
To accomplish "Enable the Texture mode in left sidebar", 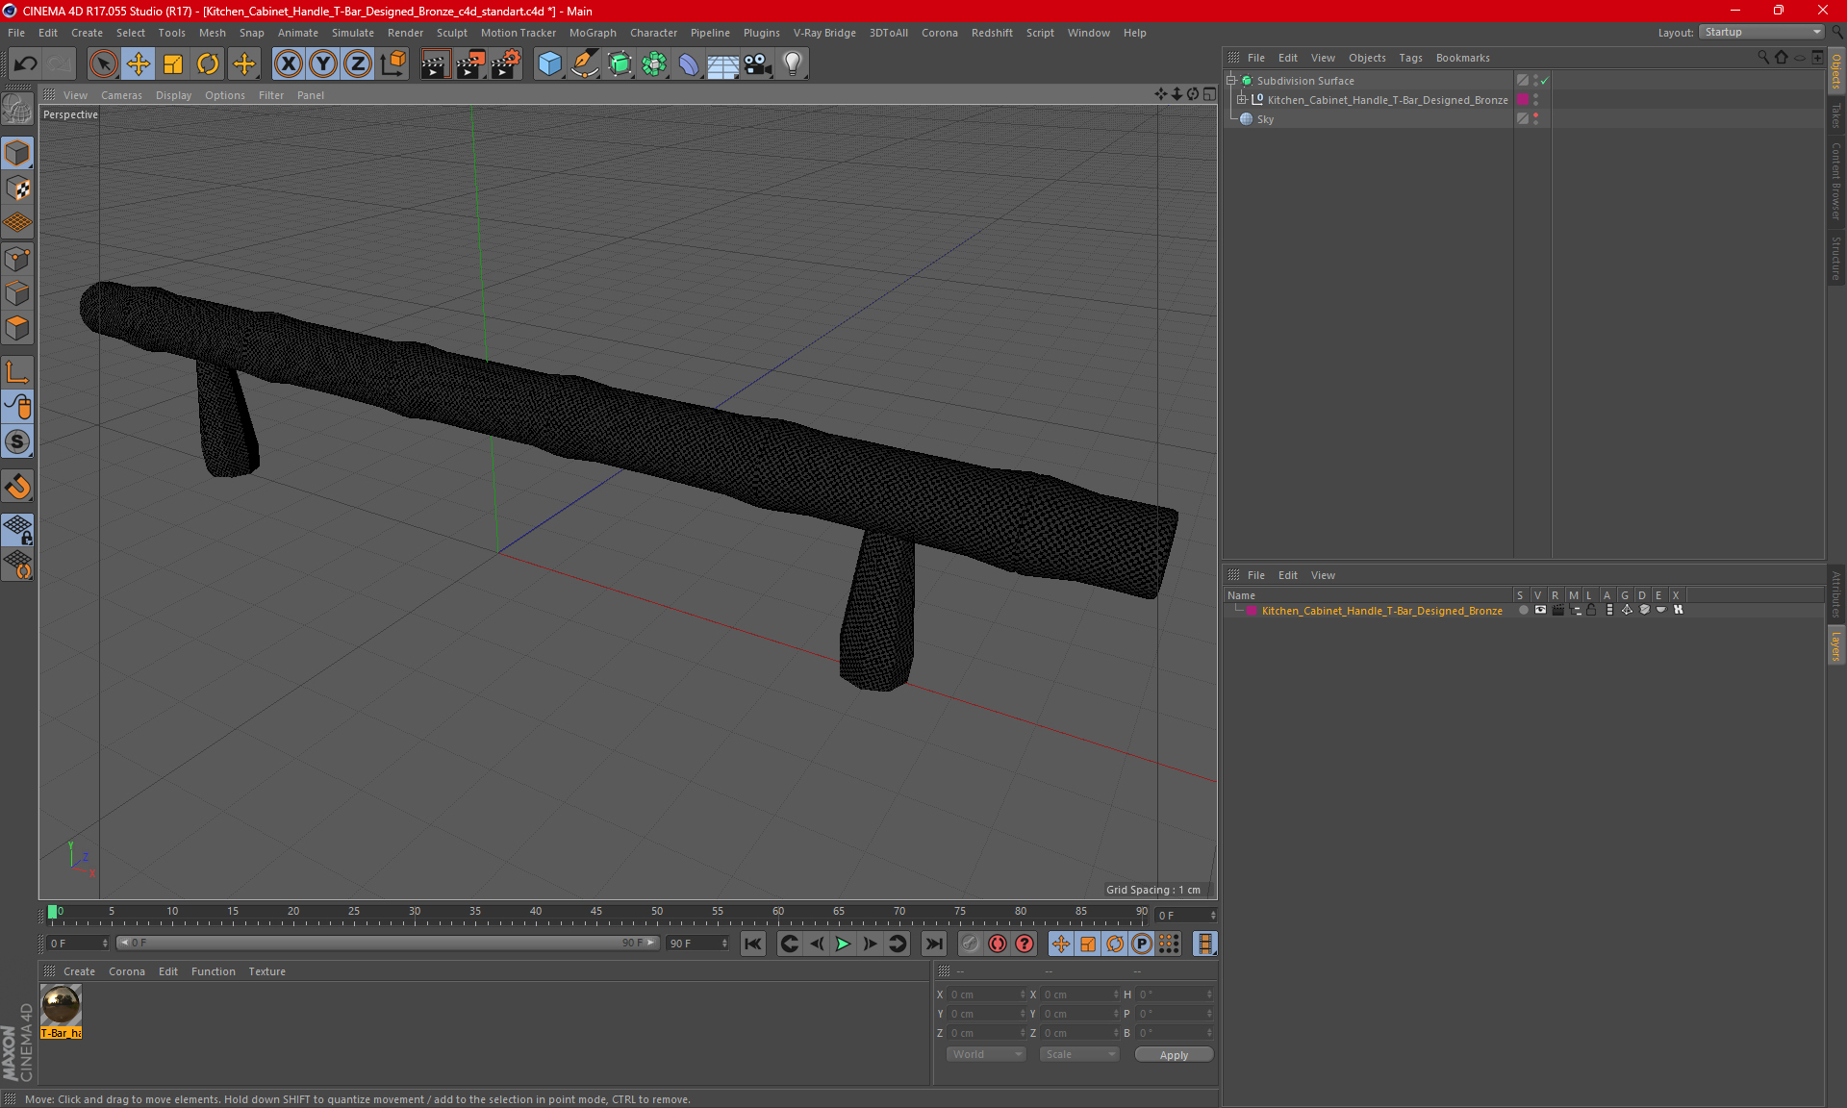I will pyautogui.click(x=17, y=189).
